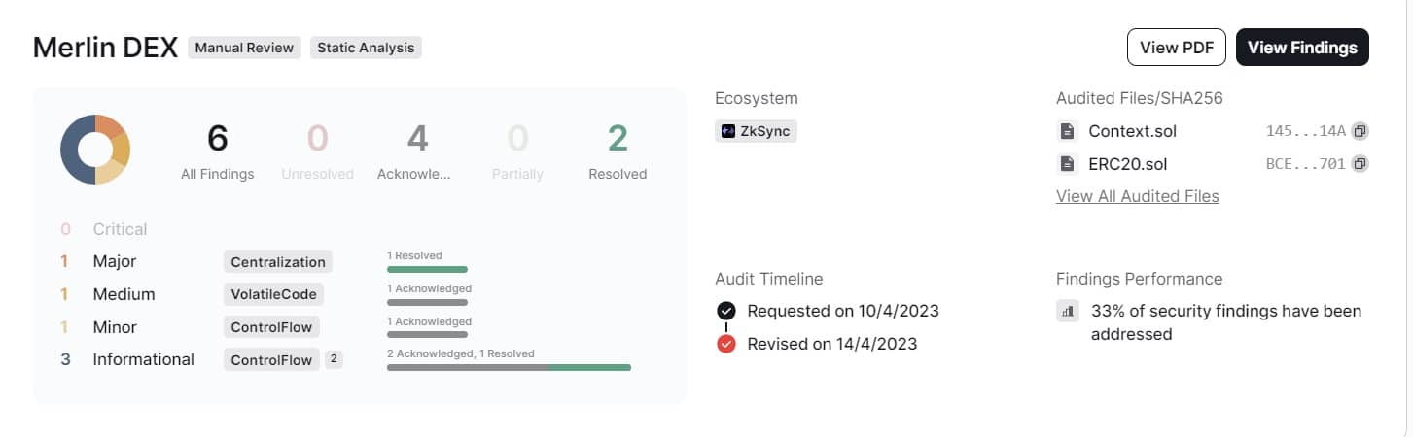Click the ControlFlow tag in Informational row
The image size is (1413, 437).
pyautogui.click(x=271, y=360)
